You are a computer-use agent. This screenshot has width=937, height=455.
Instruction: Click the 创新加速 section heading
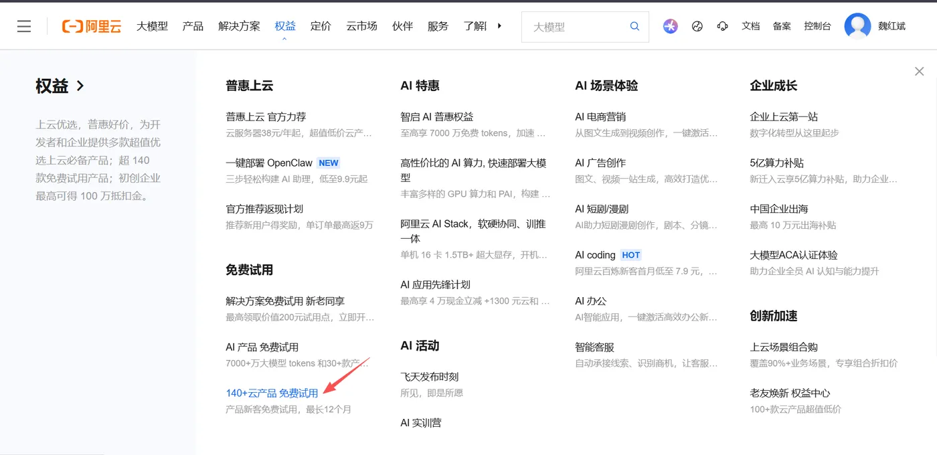[x=773, y=316]
